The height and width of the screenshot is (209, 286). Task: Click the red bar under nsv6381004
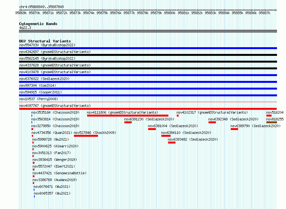click(152, 129)
